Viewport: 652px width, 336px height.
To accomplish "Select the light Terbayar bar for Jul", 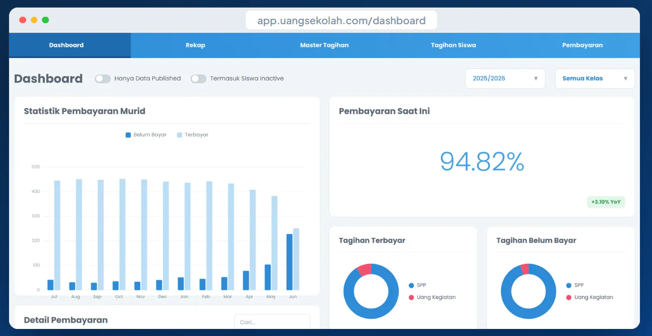I will (57, 235).
